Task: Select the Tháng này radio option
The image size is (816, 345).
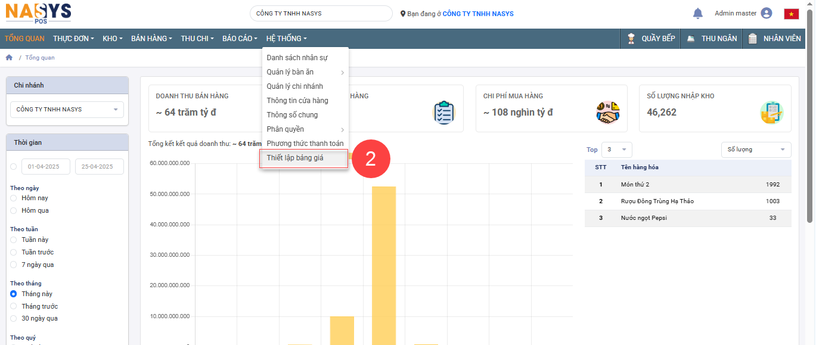Action: pos(14,294)
